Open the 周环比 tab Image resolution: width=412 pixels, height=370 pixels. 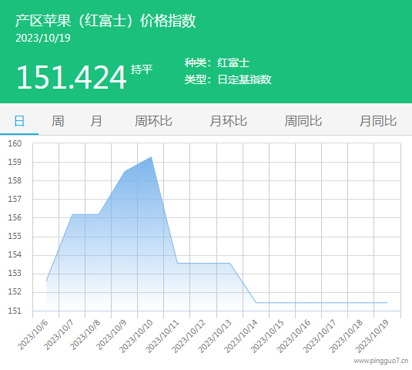pos(153,121)
